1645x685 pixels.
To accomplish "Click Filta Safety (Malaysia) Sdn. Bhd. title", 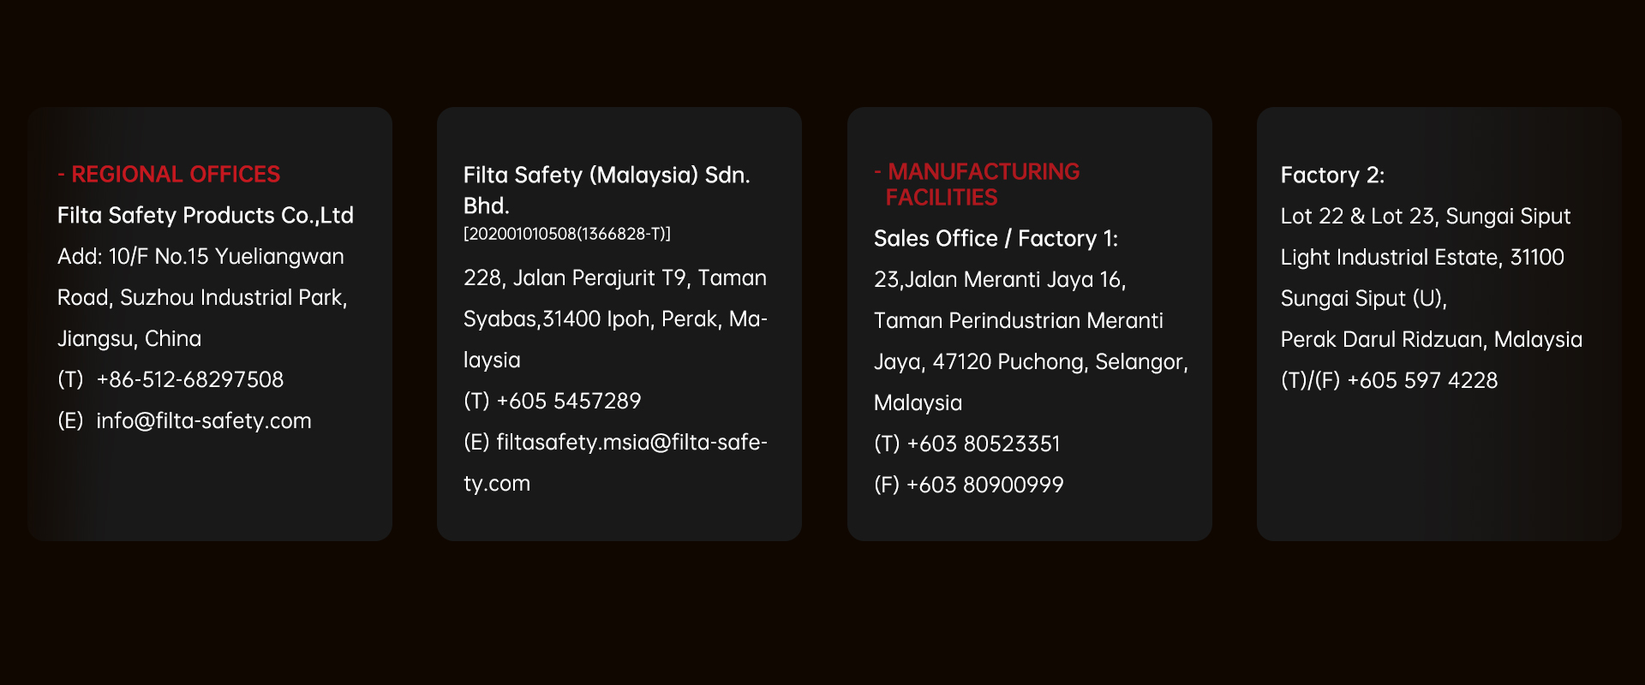I will coord(607,190).
